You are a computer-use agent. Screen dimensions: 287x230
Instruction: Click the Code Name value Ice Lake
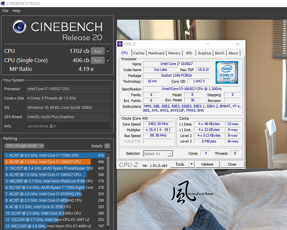point(160,70)
